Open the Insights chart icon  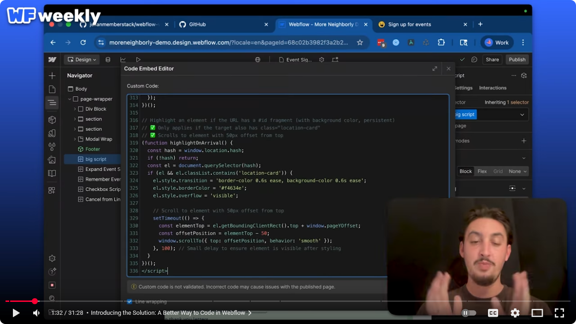(123, 59)
